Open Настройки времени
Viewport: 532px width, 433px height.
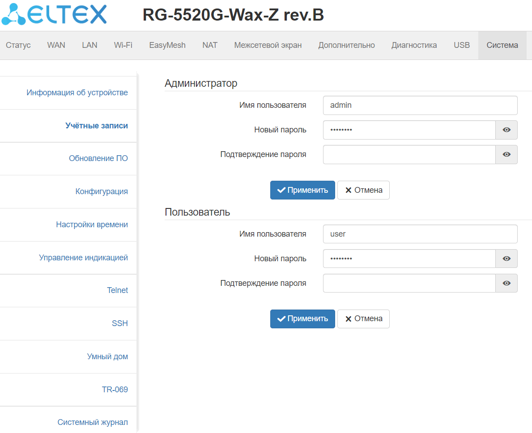pos(92,225)
